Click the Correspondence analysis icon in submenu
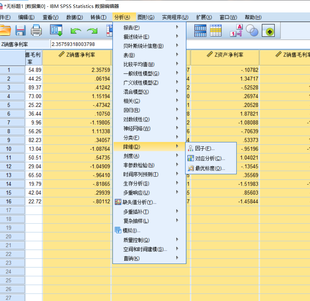Image resolution: width=310 pixels, height=301 pixels. point(190,158)
